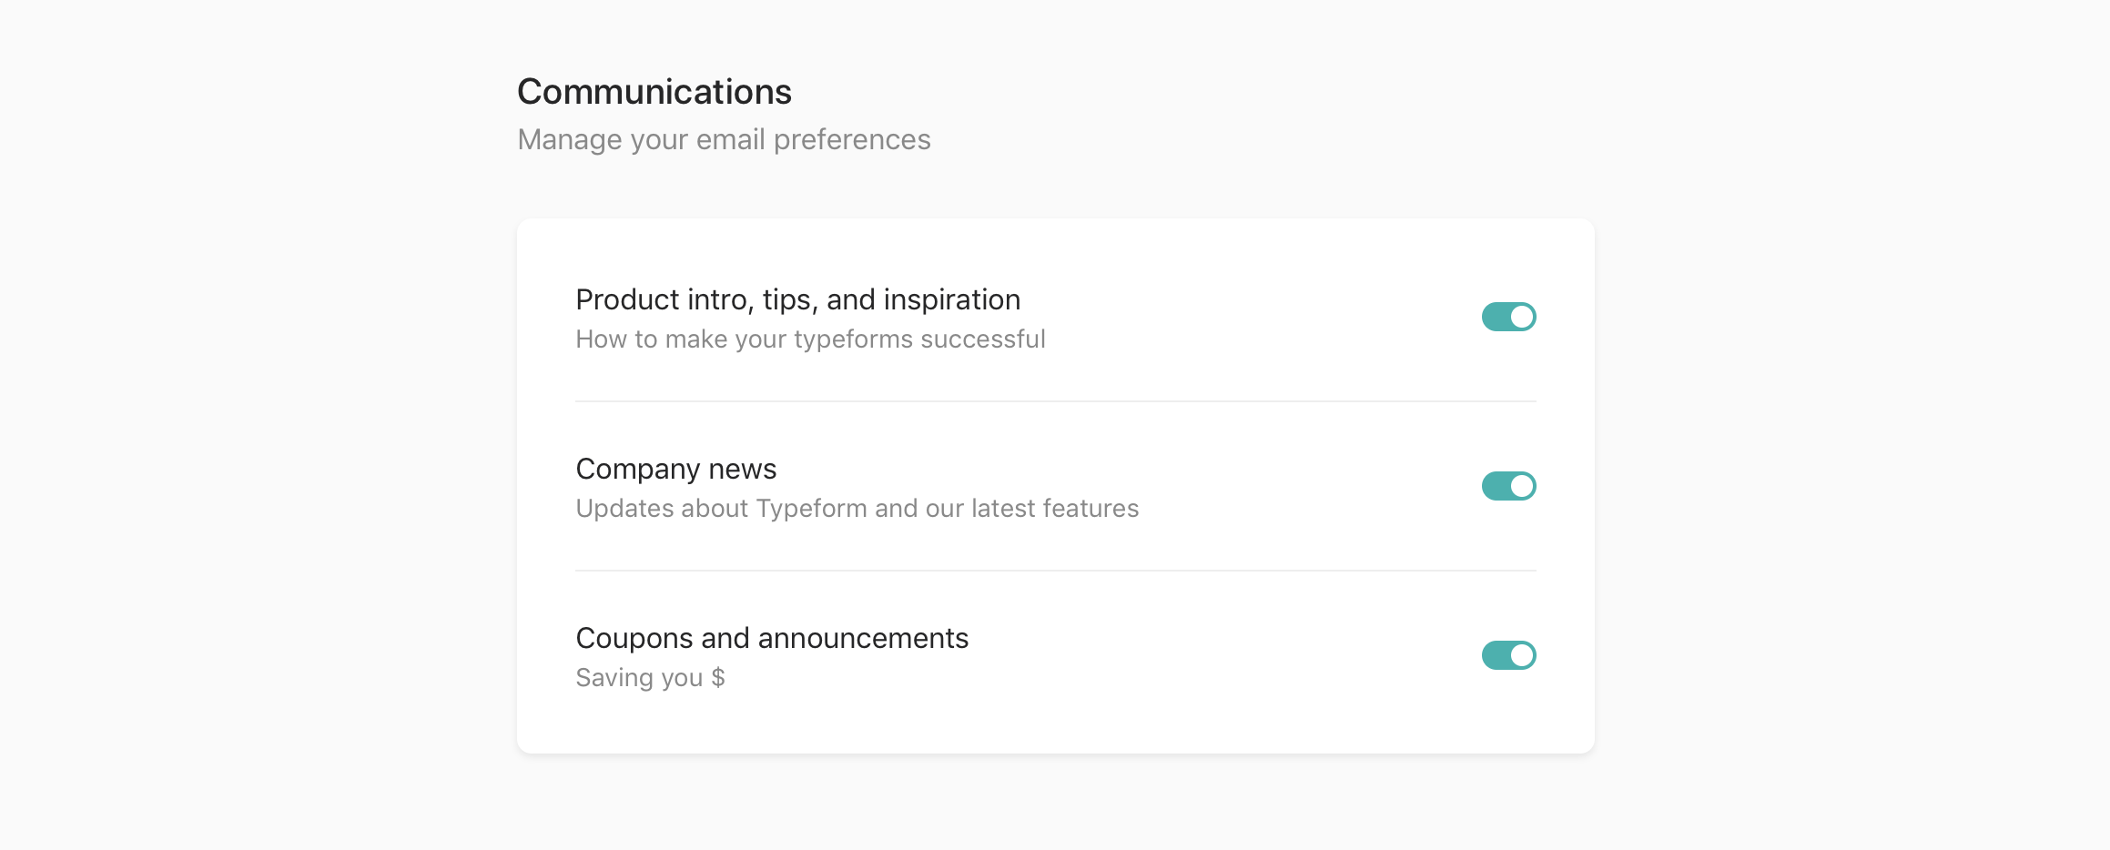Viewport: 2110px width, 850px height.
Task: Turn off Product intro, tips, and inspiration toggle
Action: coord(1508,317)
